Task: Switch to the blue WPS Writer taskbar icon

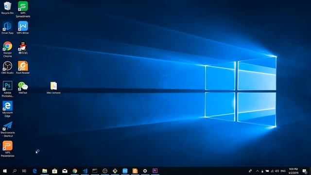Action: [125, 171]
